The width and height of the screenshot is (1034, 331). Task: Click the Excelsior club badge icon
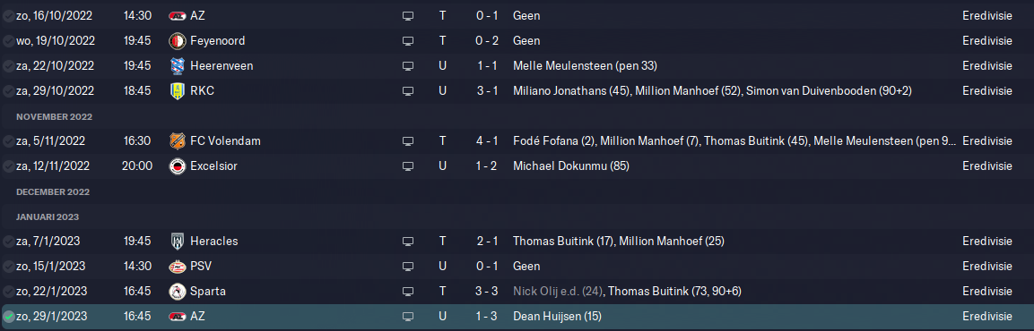(x=178, y=165)
